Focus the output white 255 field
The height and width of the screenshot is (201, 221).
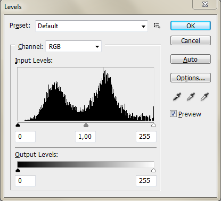146,181
